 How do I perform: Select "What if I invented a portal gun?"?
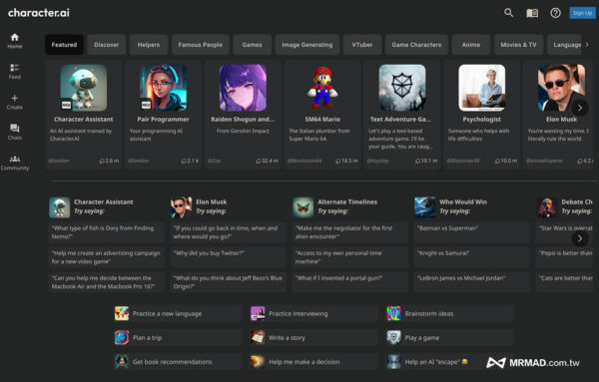pos(350,282)
